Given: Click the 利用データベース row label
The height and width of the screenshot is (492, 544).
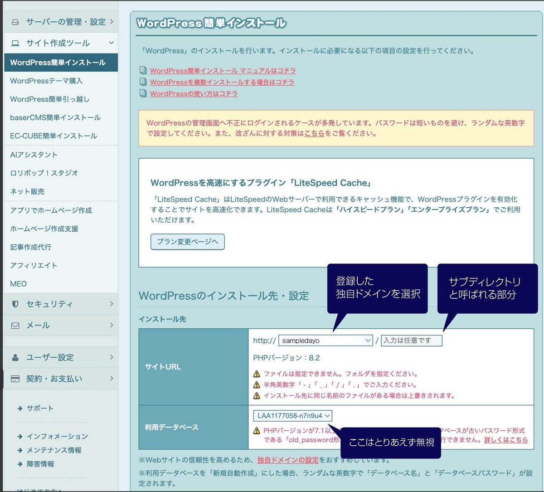Looking at the screenshot, I should 171,427.
